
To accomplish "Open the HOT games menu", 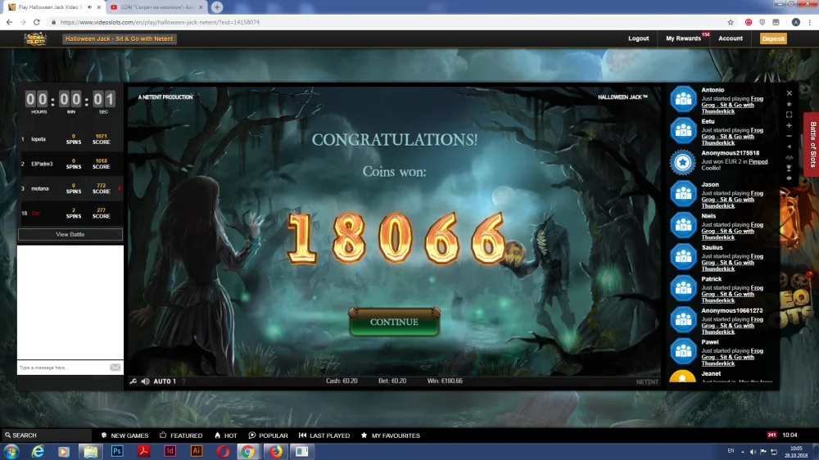I will click(x=226, y=435).
